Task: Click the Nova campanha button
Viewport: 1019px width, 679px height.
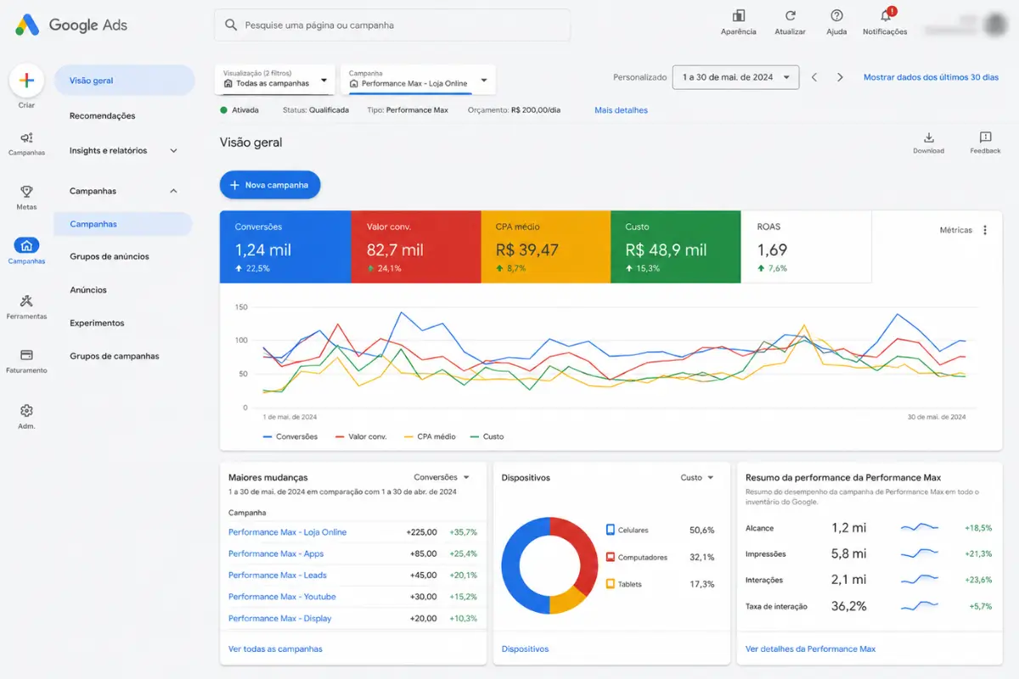Action: coord(270,185)
